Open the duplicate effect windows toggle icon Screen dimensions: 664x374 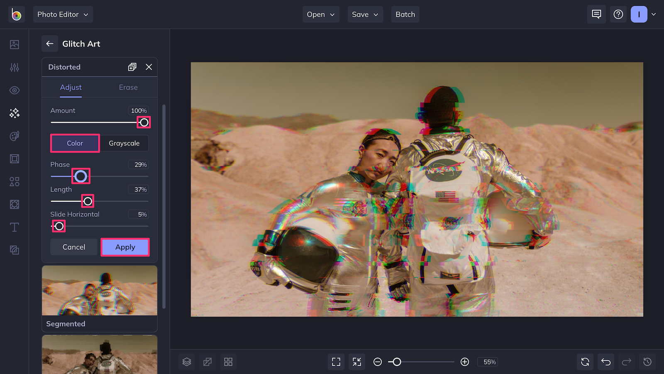tap(132, 66)
